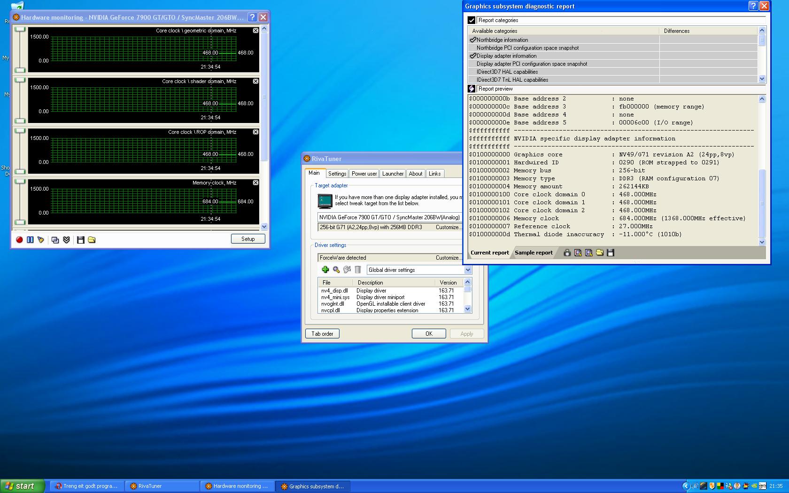Open a log with the monitoring folder icon
The image size is (789, 493).
(92, 240)
